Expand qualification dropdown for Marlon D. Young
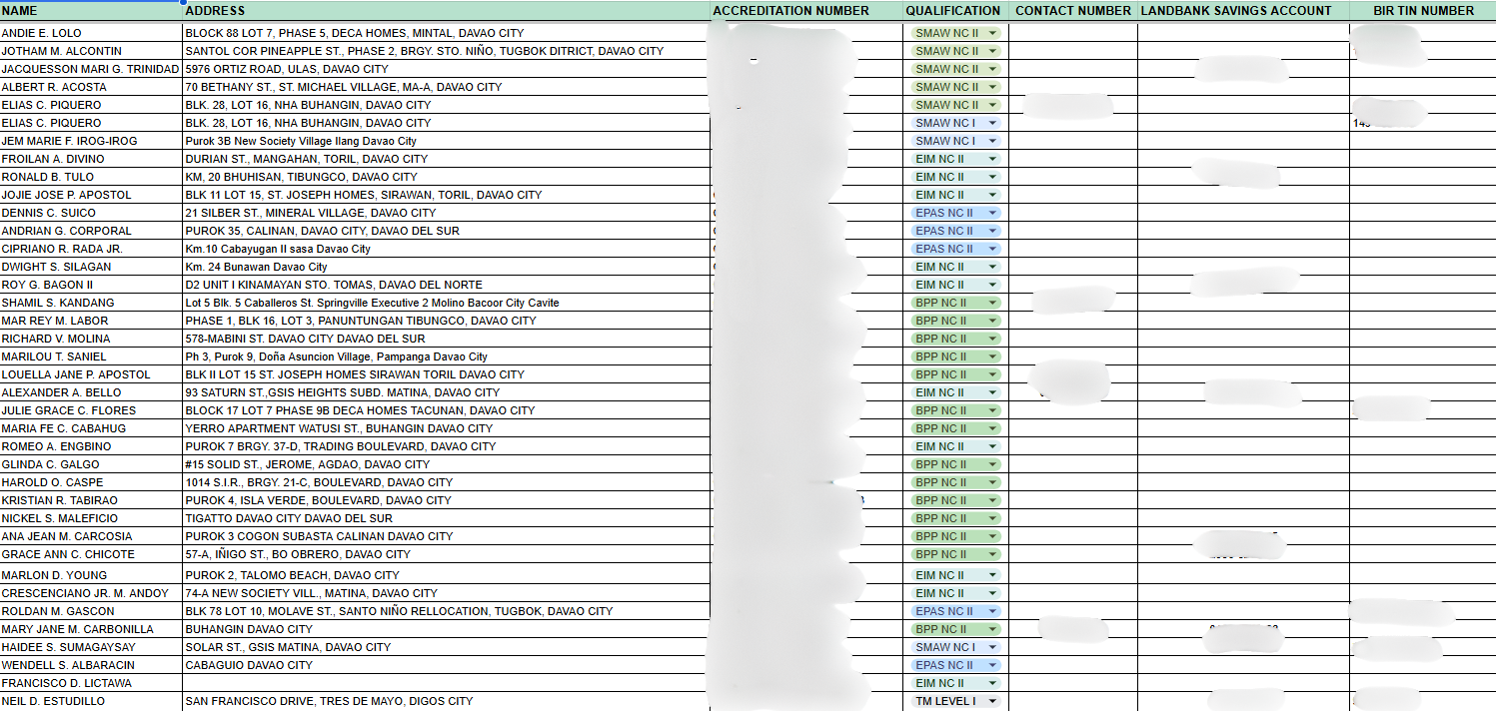The image size is (1496, 711). click(x=992, y=575)
